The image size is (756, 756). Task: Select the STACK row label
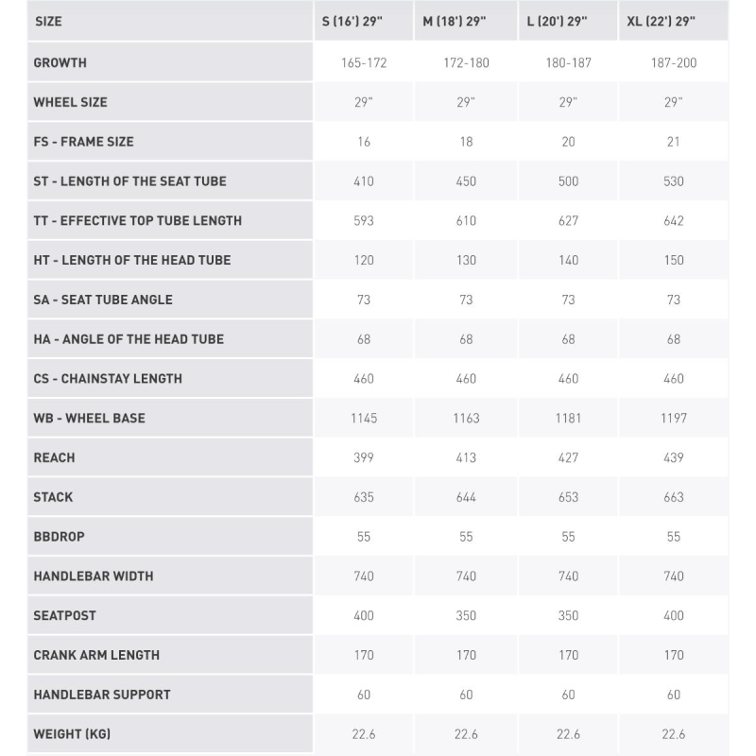53,498
